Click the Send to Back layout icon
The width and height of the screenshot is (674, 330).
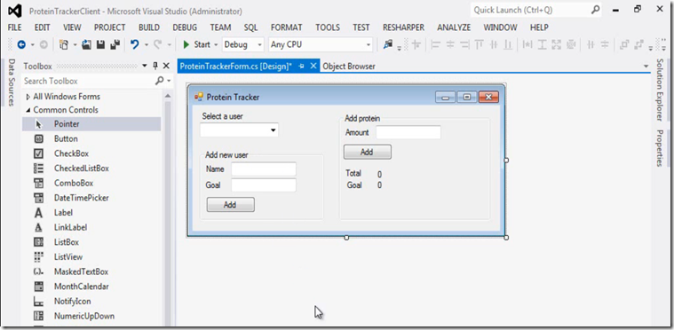tap(639, 44)
